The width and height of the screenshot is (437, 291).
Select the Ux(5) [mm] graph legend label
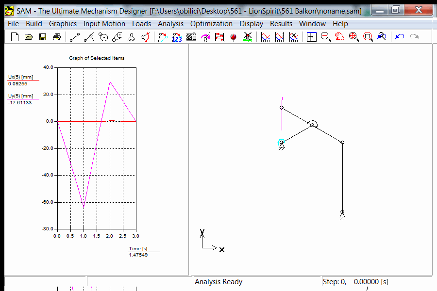(x=20, y=77)
